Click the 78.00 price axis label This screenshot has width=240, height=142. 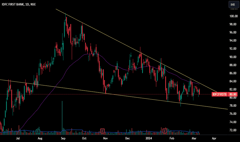[233, 106]
